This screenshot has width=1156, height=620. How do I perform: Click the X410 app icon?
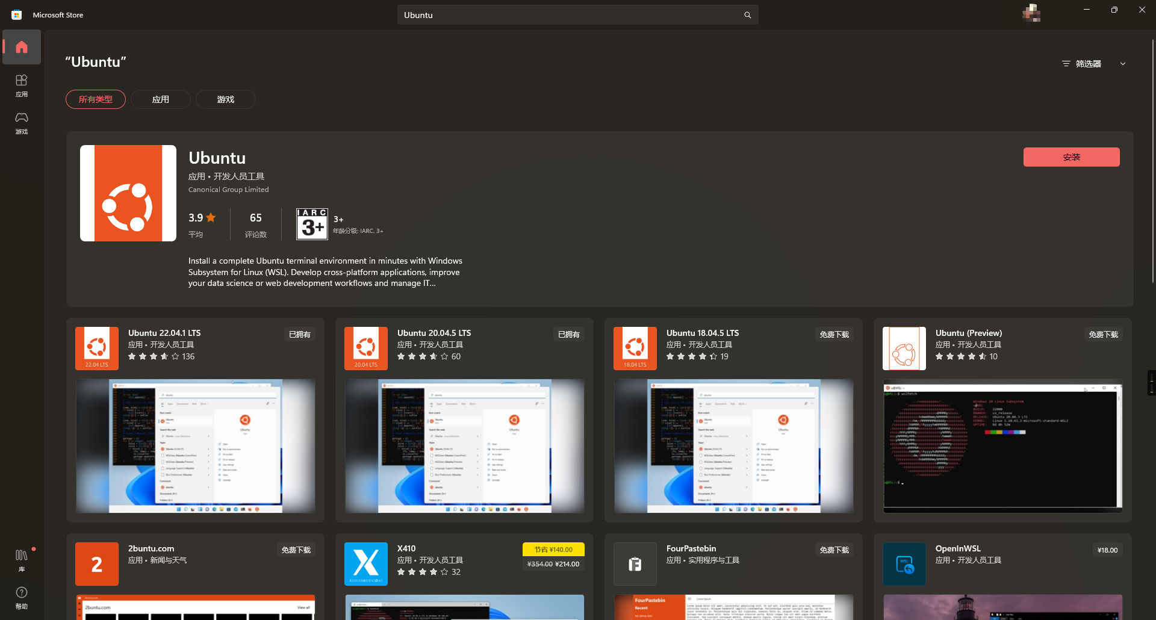pyautogui.click(x=366, y=564)
